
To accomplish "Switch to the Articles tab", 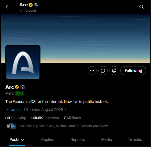I will pos(135,140).
